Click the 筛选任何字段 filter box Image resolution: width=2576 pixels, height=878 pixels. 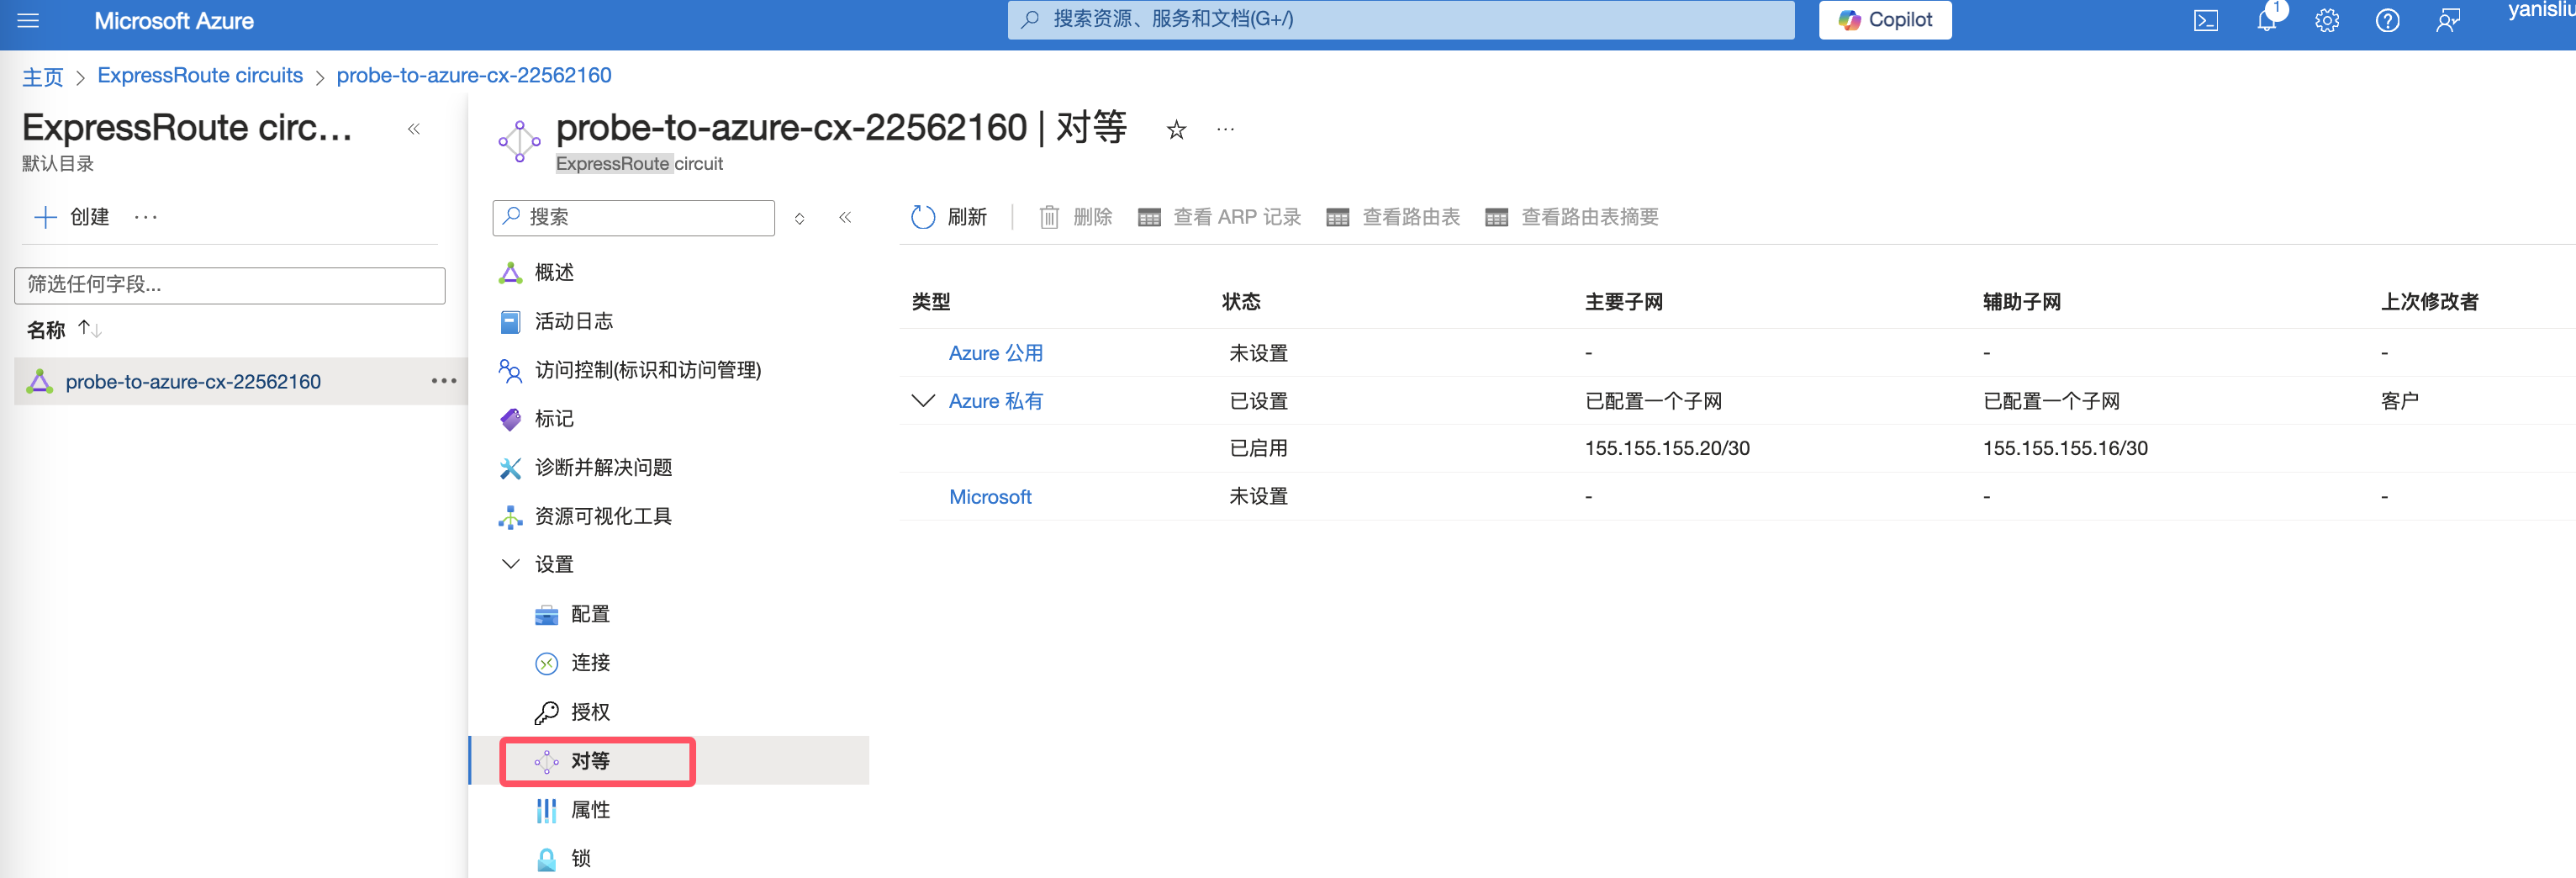[230, 285]
